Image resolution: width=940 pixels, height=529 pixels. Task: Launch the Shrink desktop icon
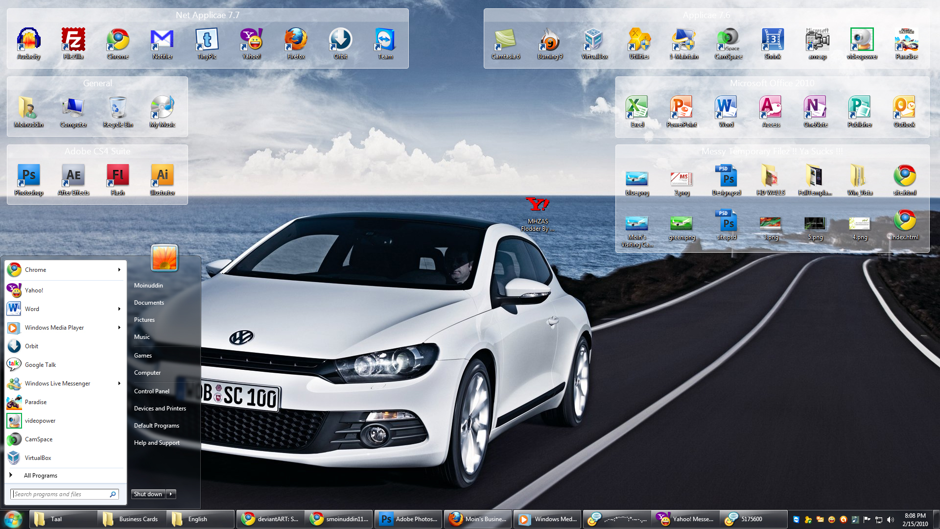tap(773, 44)
